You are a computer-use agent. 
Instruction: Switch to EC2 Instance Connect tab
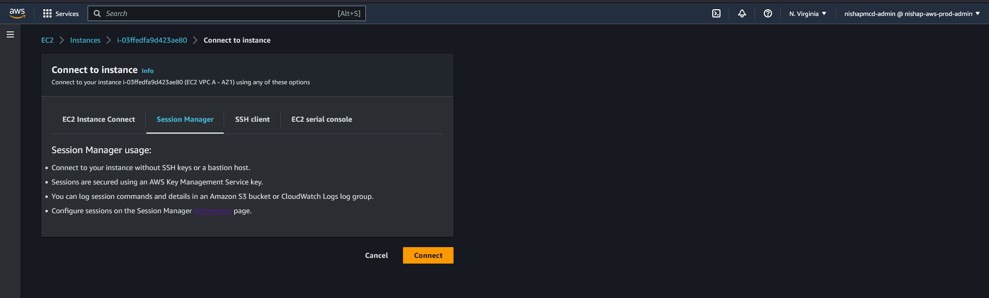tap(98, 119)
